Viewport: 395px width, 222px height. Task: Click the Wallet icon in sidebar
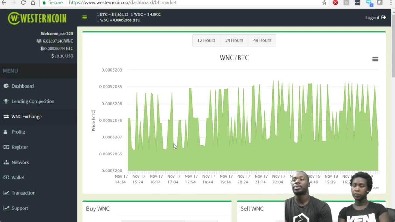click(x=6, y=178)
